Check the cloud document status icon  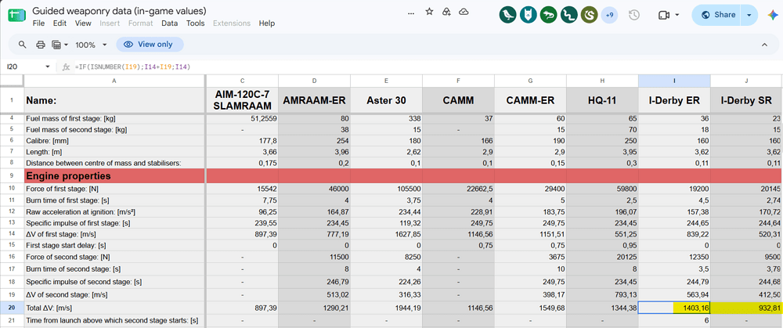pyautogui.click(x=464, y=12)
